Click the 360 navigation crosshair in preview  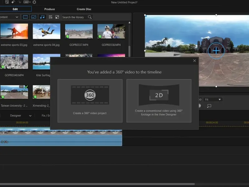coord(216,50)
